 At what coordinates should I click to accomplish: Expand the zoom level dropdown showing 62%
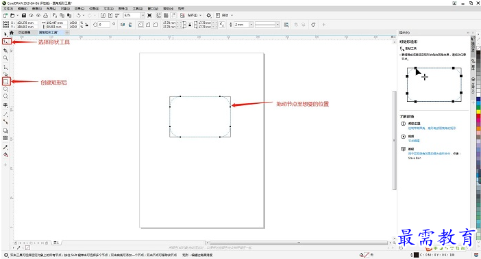(x=143, y=15)
